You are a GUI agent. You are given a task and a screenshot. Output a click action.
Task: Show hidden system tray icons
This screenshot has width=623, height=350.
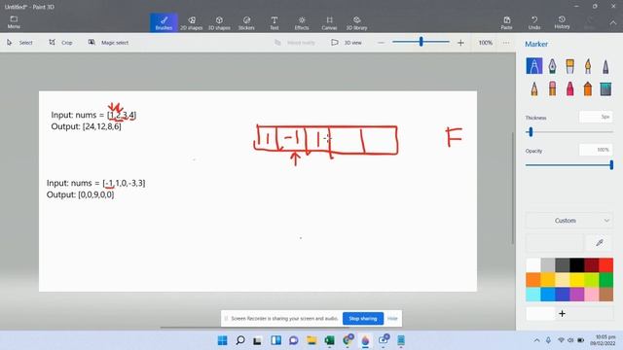pyautogui.click(x=536, y=340)
